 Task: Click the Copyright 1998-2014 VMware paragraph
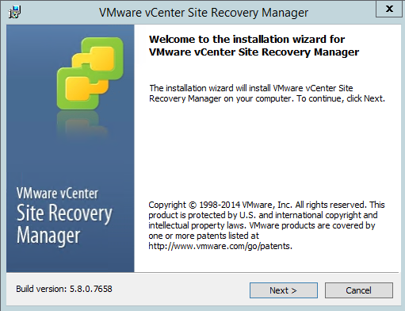[266, 225]
